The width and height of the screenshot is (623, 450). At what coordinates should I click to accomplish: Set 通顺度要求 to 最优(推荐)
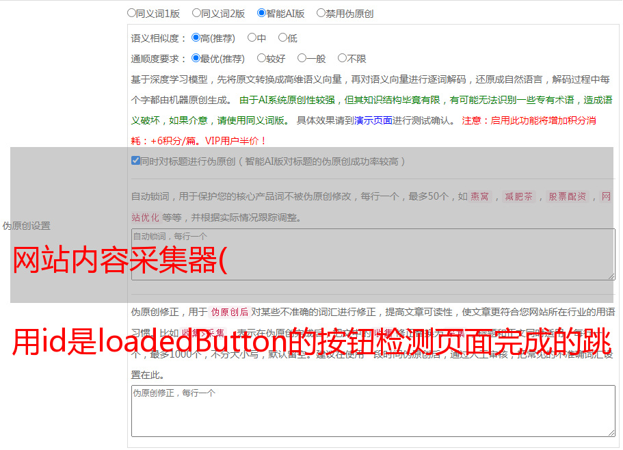coord(196,58)
